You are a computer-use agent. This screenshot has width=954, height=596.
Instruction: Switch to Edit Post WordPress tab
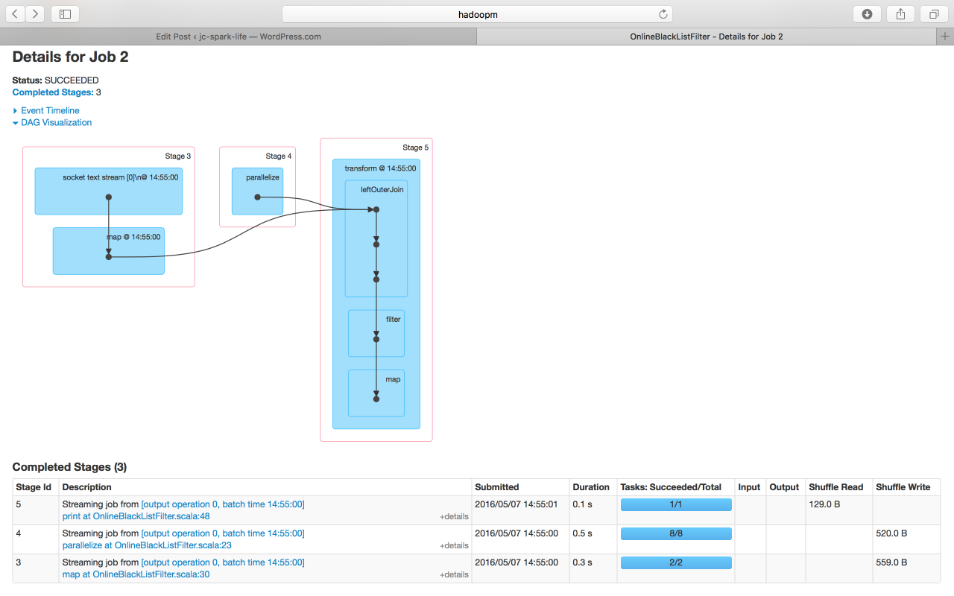pyautogui.click(x=238, y=36)
